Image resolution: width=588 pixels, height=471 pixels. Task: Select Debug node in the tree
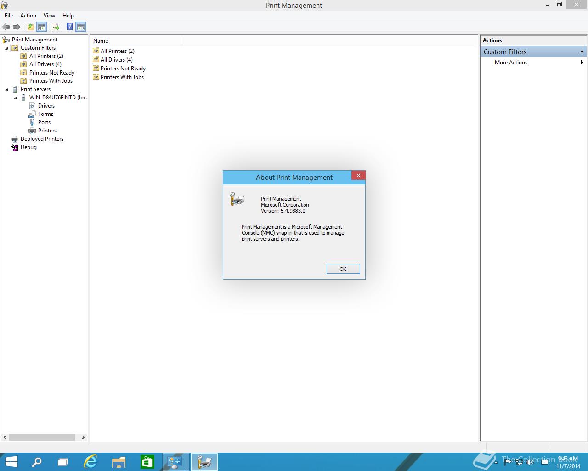point(28,147)
